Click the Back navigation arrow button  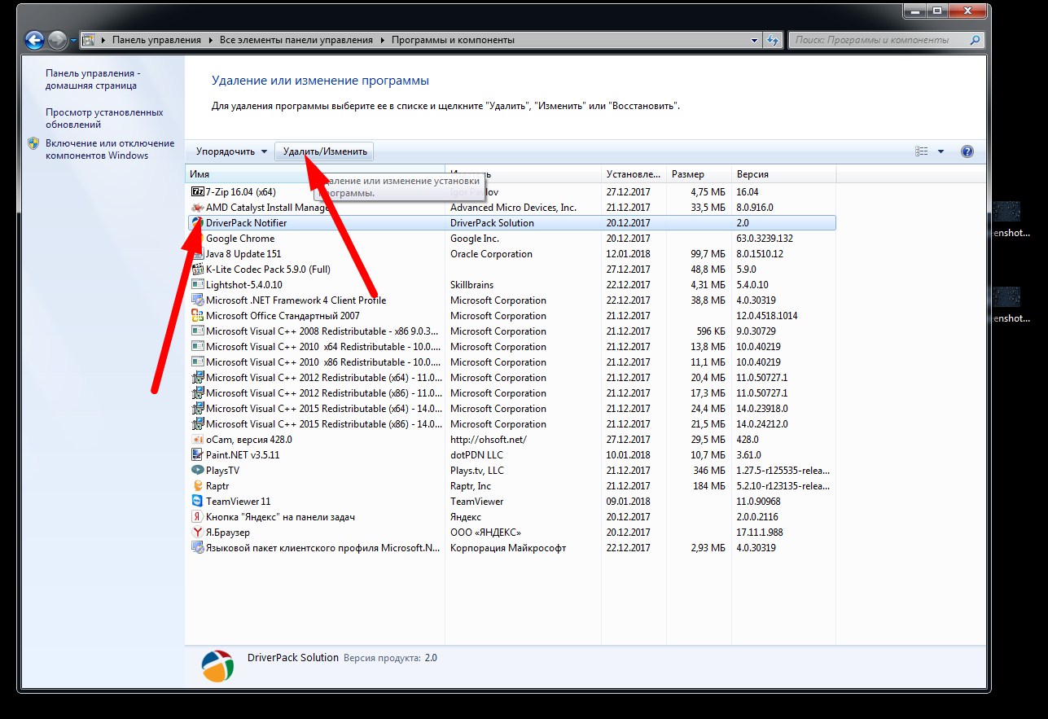34,40
